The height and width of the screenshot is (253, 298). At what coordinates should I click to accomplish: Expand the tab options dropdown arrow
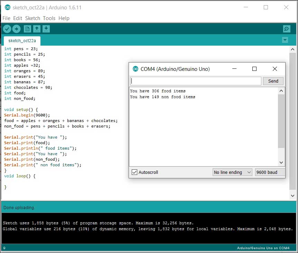point(285,40)
